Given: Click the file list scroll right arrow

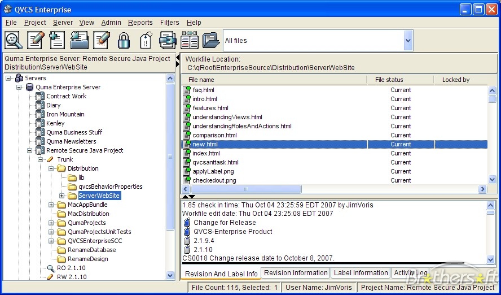Looking at the screenshot, I should [x=483, y=189].
